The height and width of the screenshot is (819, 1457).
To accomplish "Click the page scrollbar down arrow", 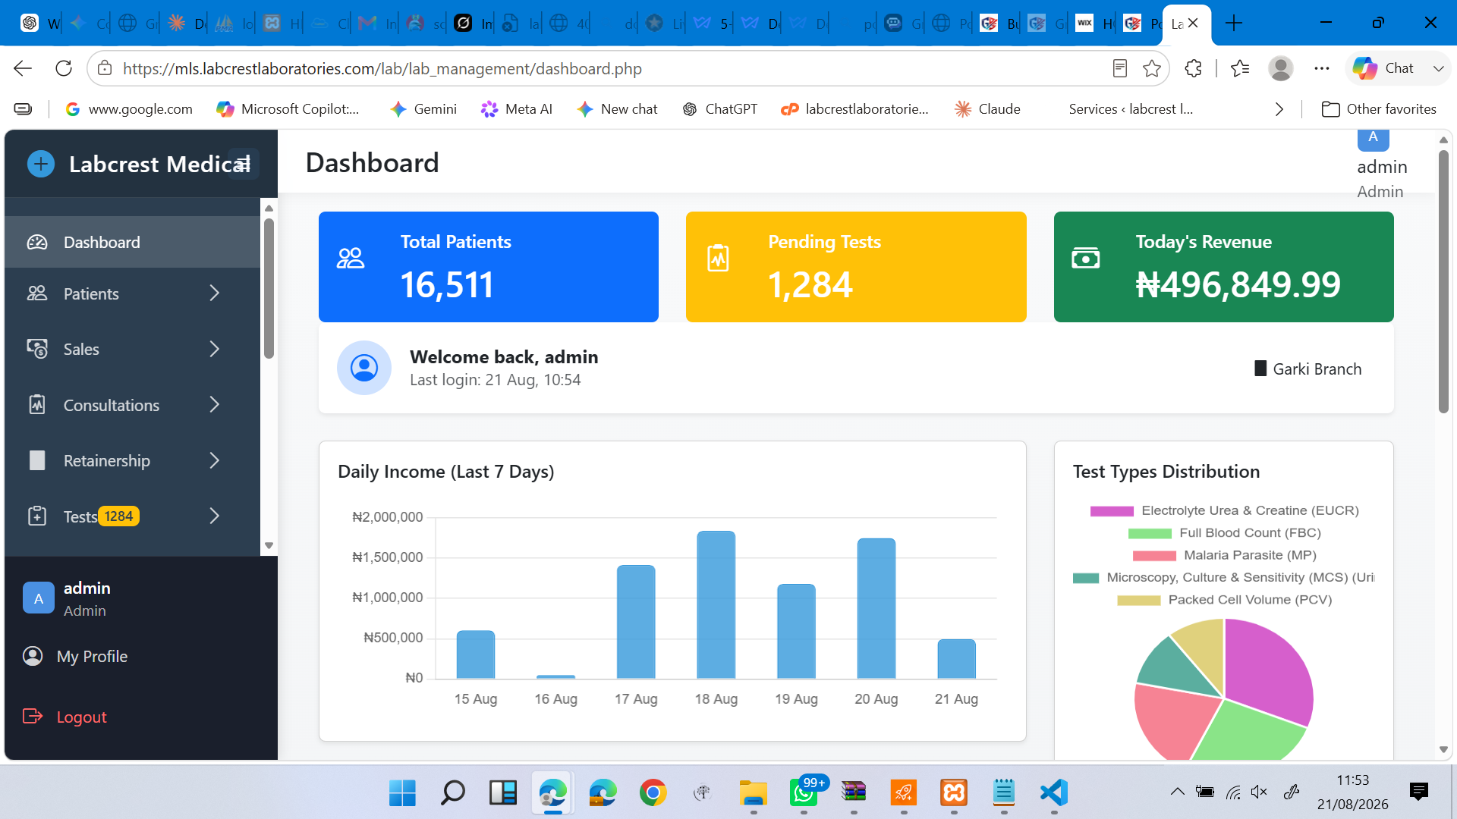I will pos(1443,750).
